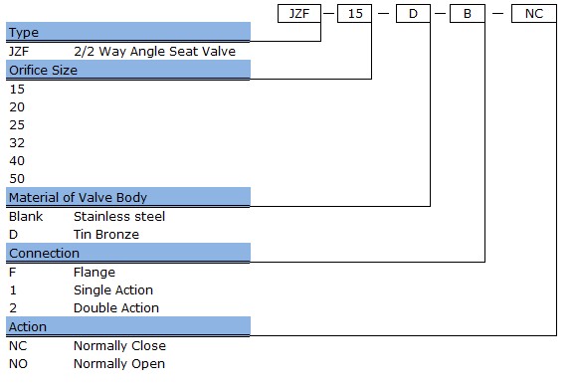Click the NC action code box
576x385 pixels.
pos(534,14)
